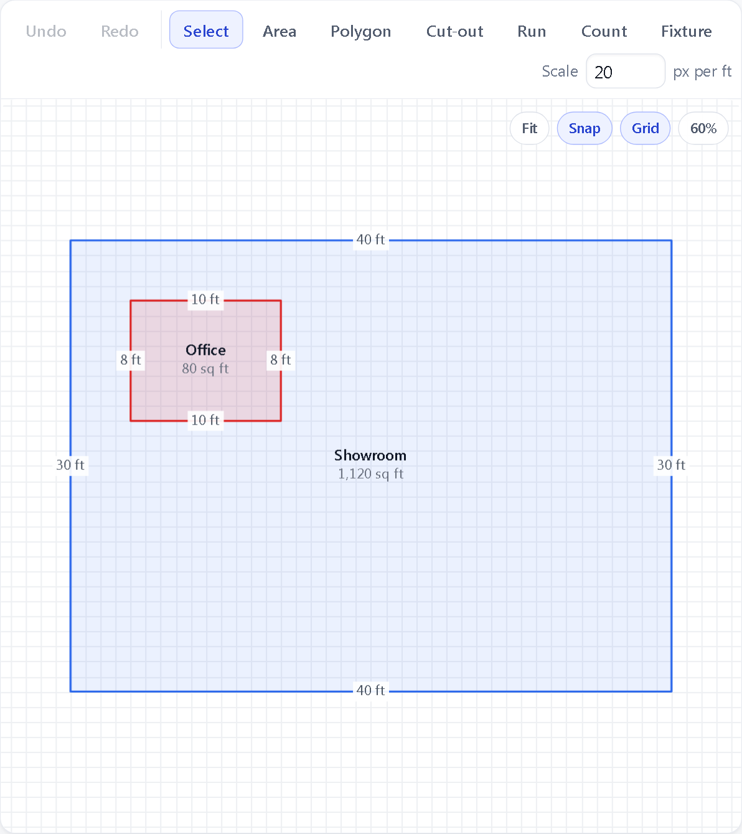Choose the Polygon tool
Screen dimensions: 742x834
(361, 31)
